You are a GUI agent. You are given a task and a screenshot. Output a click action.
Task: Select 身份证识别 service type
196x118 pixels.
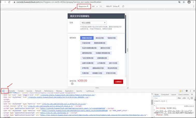[x=100, y=38]
